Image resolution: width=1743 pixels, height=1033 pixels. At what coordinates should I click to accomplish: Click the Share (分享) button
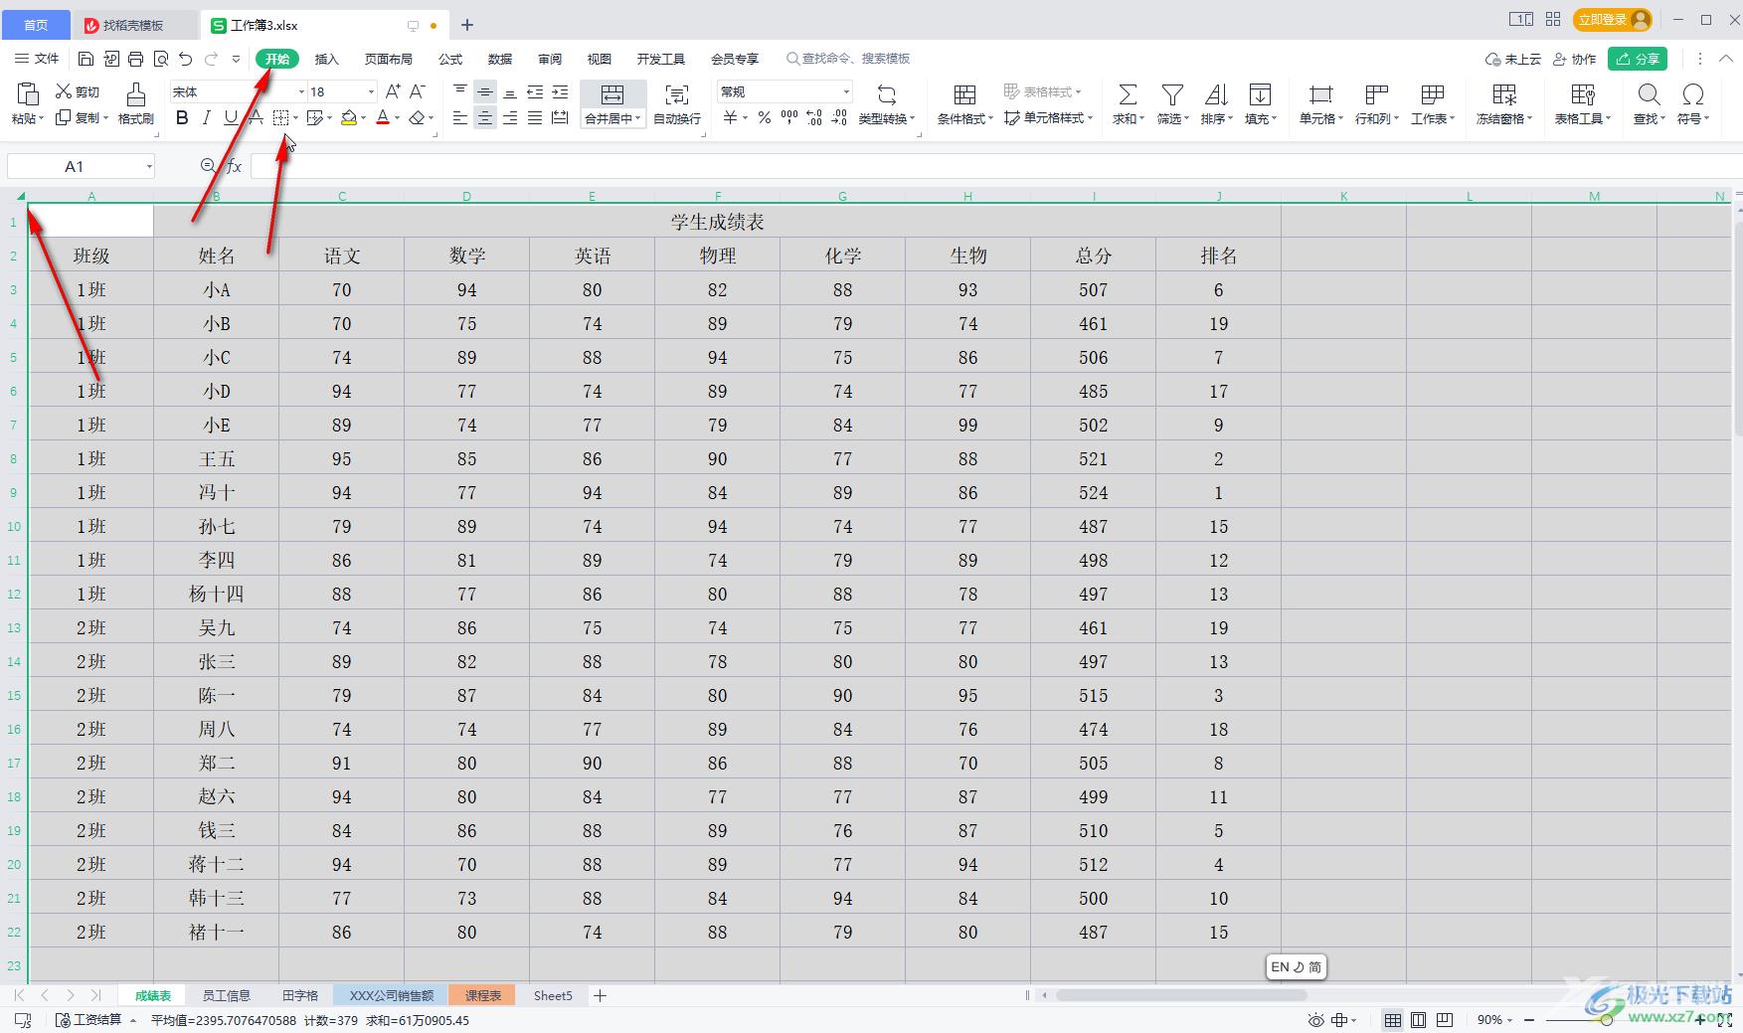click(1638, 59)
